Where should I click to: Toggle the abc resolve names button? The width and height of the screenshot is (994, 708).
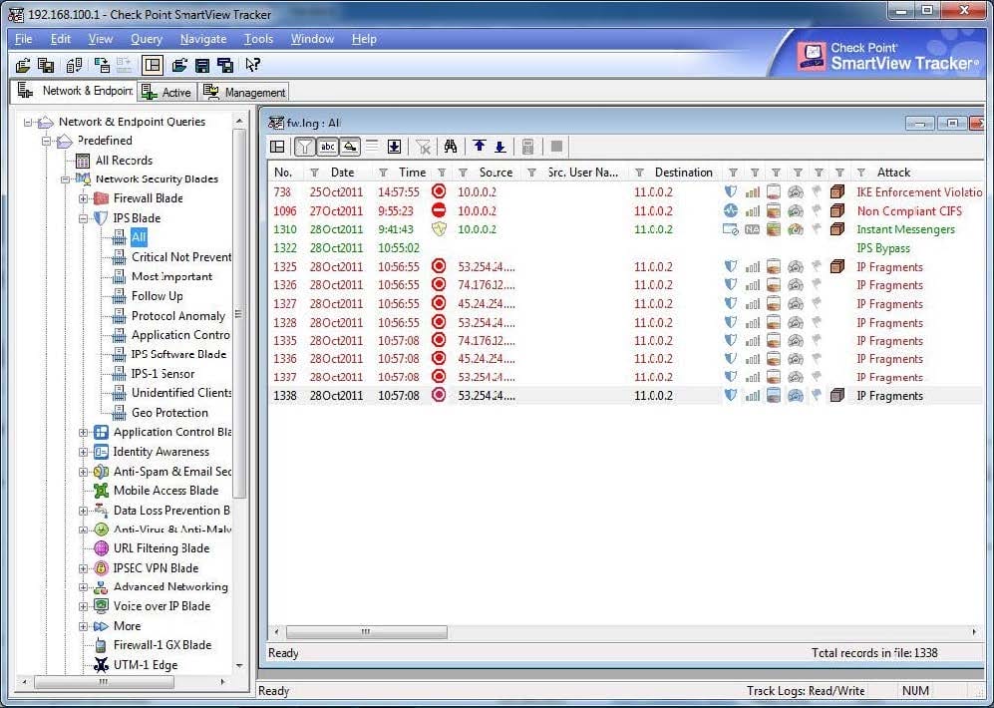(327, 147)
